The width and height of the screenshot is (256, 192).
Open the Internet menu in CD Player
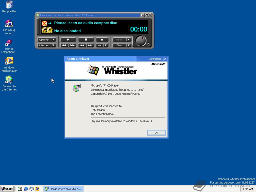tap(47, 45)
